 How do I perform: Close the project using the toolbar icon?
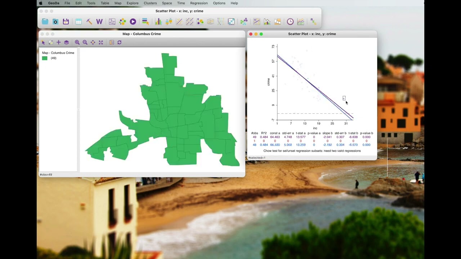pos(55,22)
